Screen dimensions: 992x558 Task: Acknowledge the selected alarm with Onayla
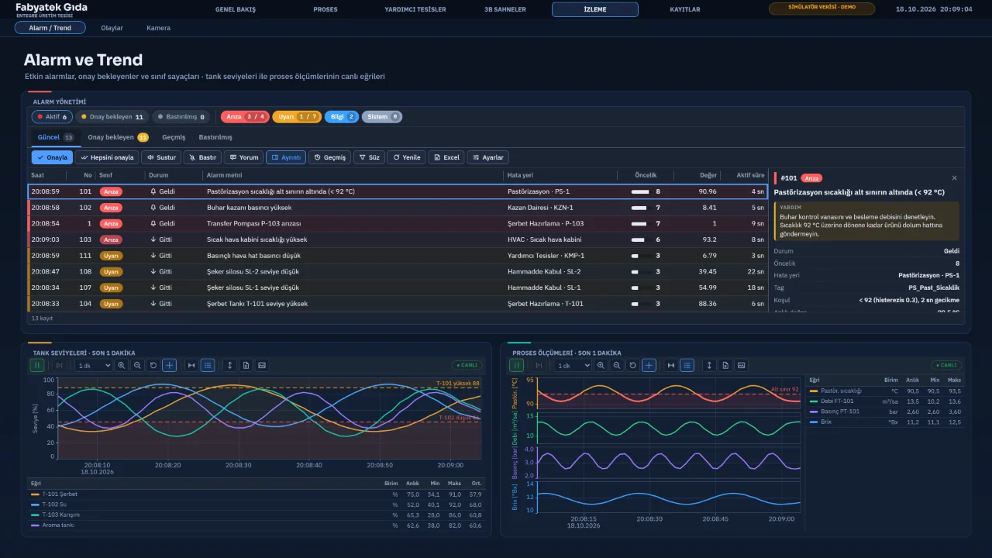point(53,157)
